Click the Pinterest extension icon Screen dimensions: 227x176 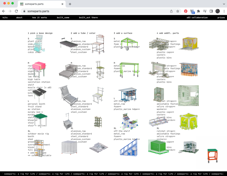click(x=186, y=11)
